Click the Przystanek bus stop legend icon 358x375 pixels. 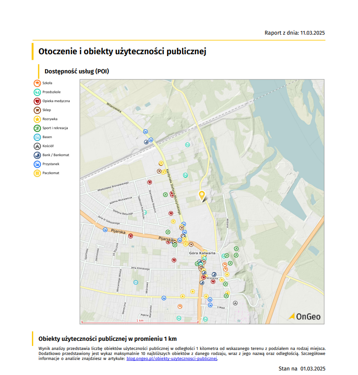(37, 164)
